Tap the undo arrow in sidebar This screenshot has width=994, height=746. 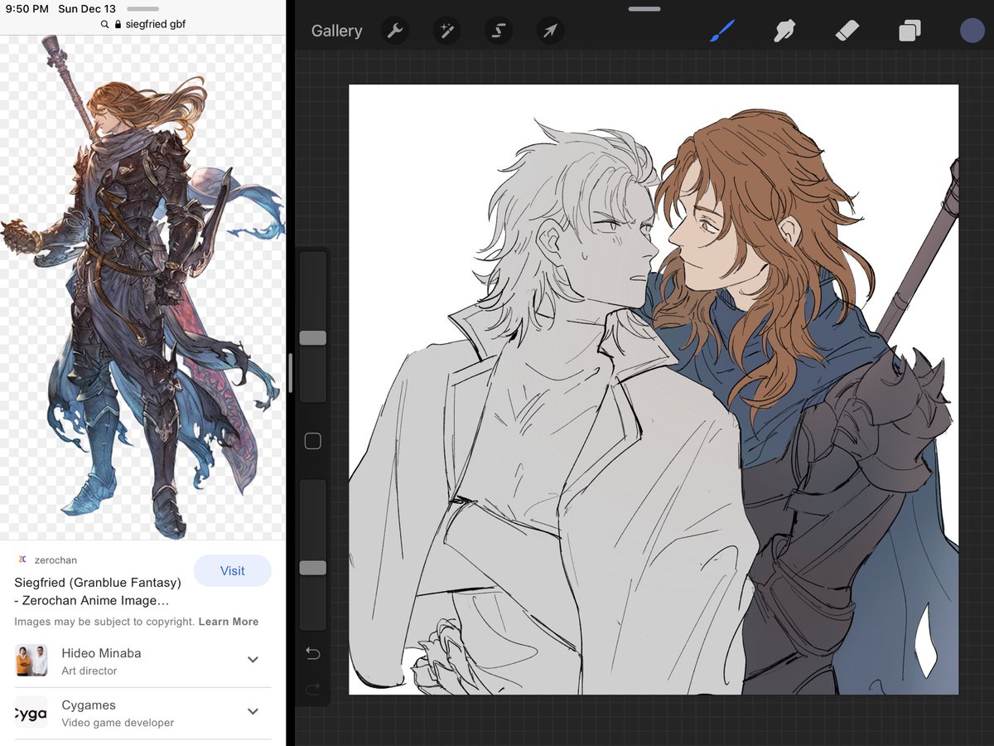coord(312,654)
